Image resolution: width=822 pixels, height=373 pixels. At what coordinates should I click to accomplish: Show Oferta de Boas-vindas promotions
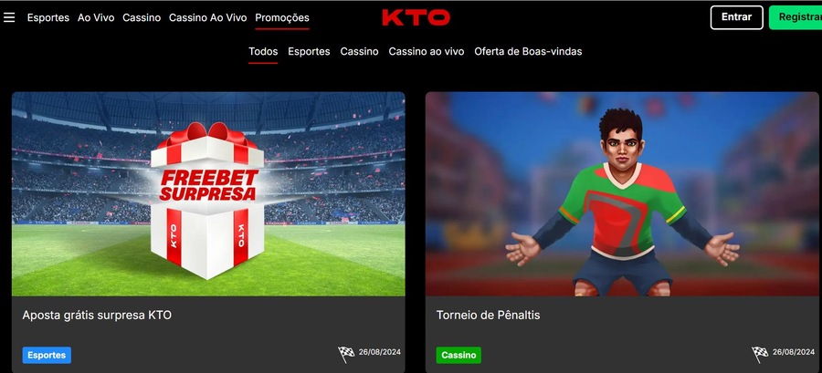[x=528, y=51]
